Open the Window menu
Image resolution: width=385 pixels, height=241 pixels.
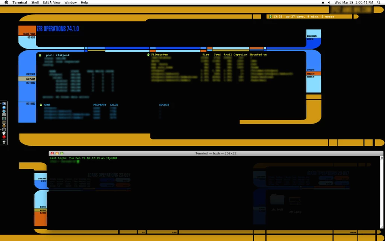[x=70, y=3]
